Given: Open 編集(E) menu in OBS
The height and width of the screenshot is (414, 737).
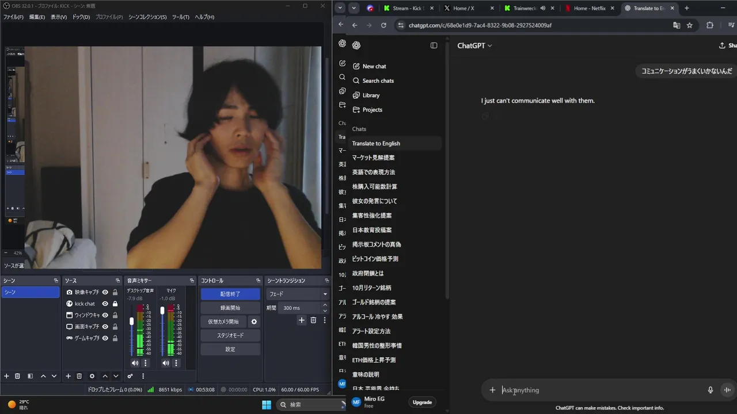Looking at the screenshot, I should click(x=37, y=17).
